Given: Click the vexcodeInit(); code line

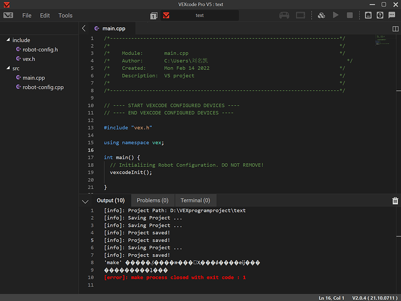Looking at the screenshot, I should (131, 172).
